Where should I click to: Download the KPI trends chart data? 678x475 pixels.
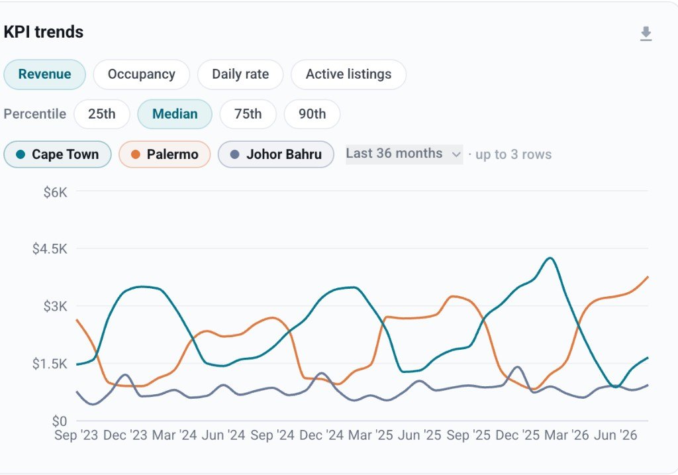click(x=646, y=34)
